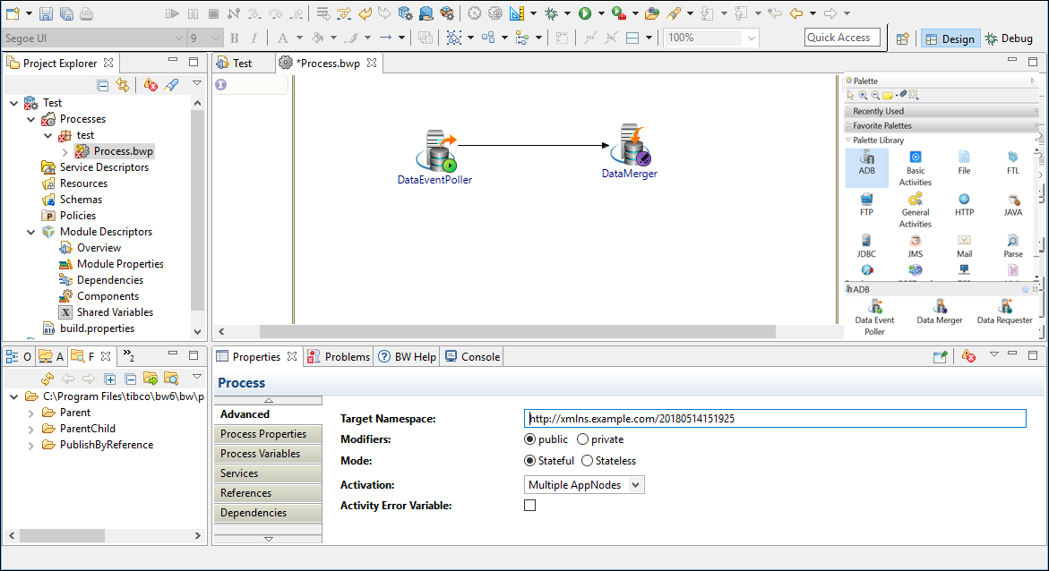Click into the Target Namespace field
This screenshot has height=571, width=1049.
(x=775, y=418)
